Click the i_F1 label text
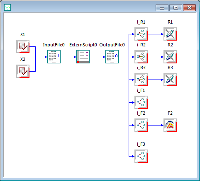The width and height of the screenshot is (200, 181). coord(141,90)
